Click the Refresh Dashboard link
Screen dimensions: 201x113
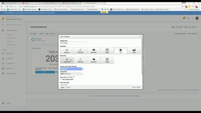pyautogui.click(x=193, y=90)
